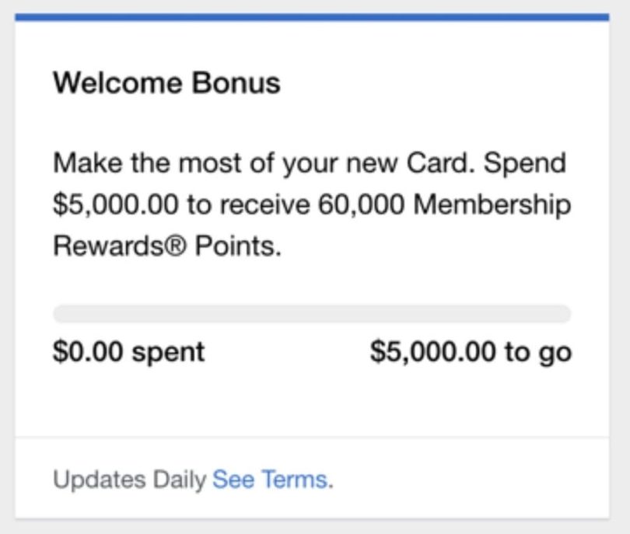The height and width of the screenshot is (534, 630).
Task: Click the description paragraph text
Action: coord(310,204)
